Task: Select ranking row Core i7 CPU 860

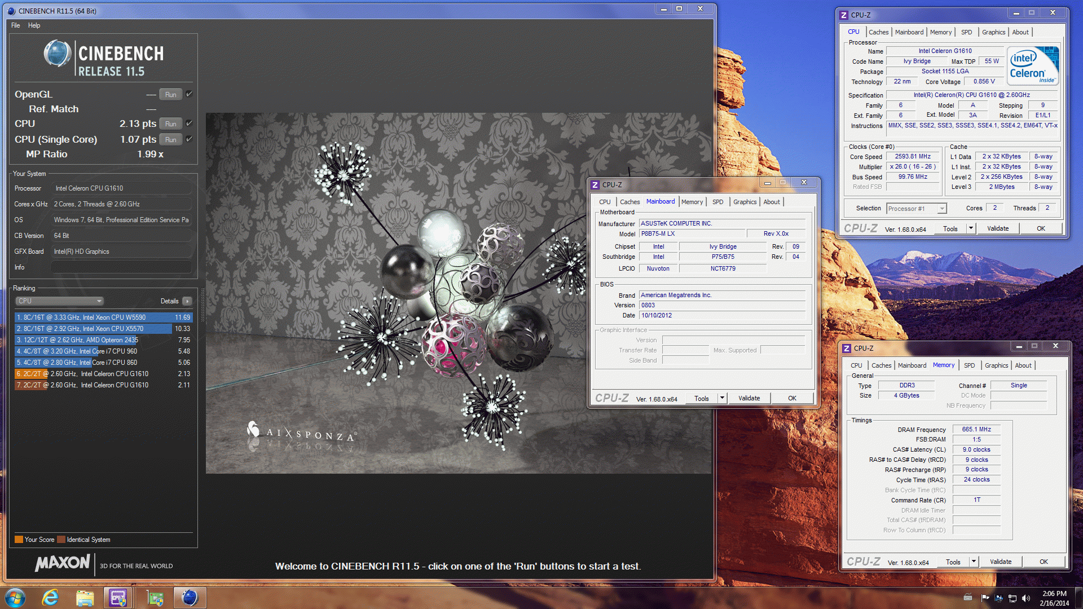Action: (103, 363)
